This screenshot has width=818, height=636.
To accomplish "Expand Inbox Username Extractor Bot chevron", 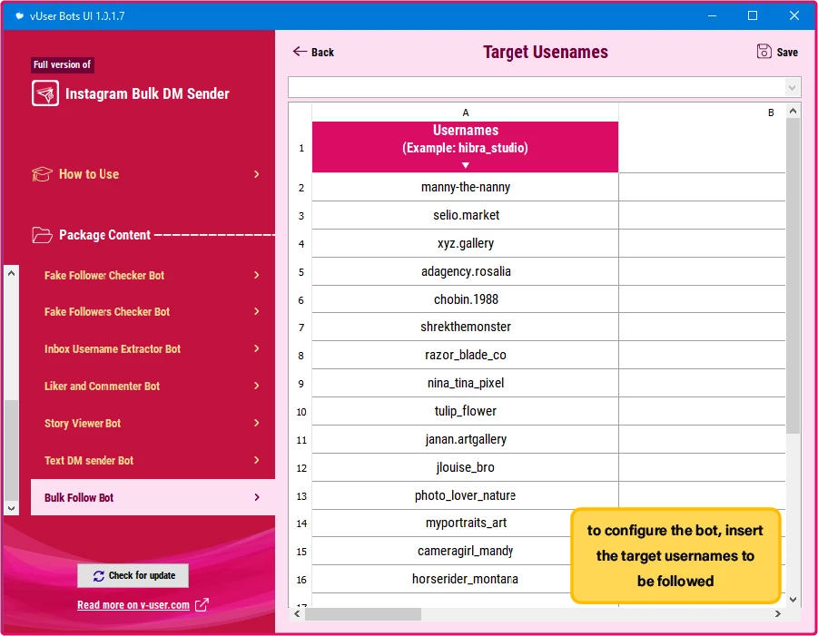I will click(257, 348).
